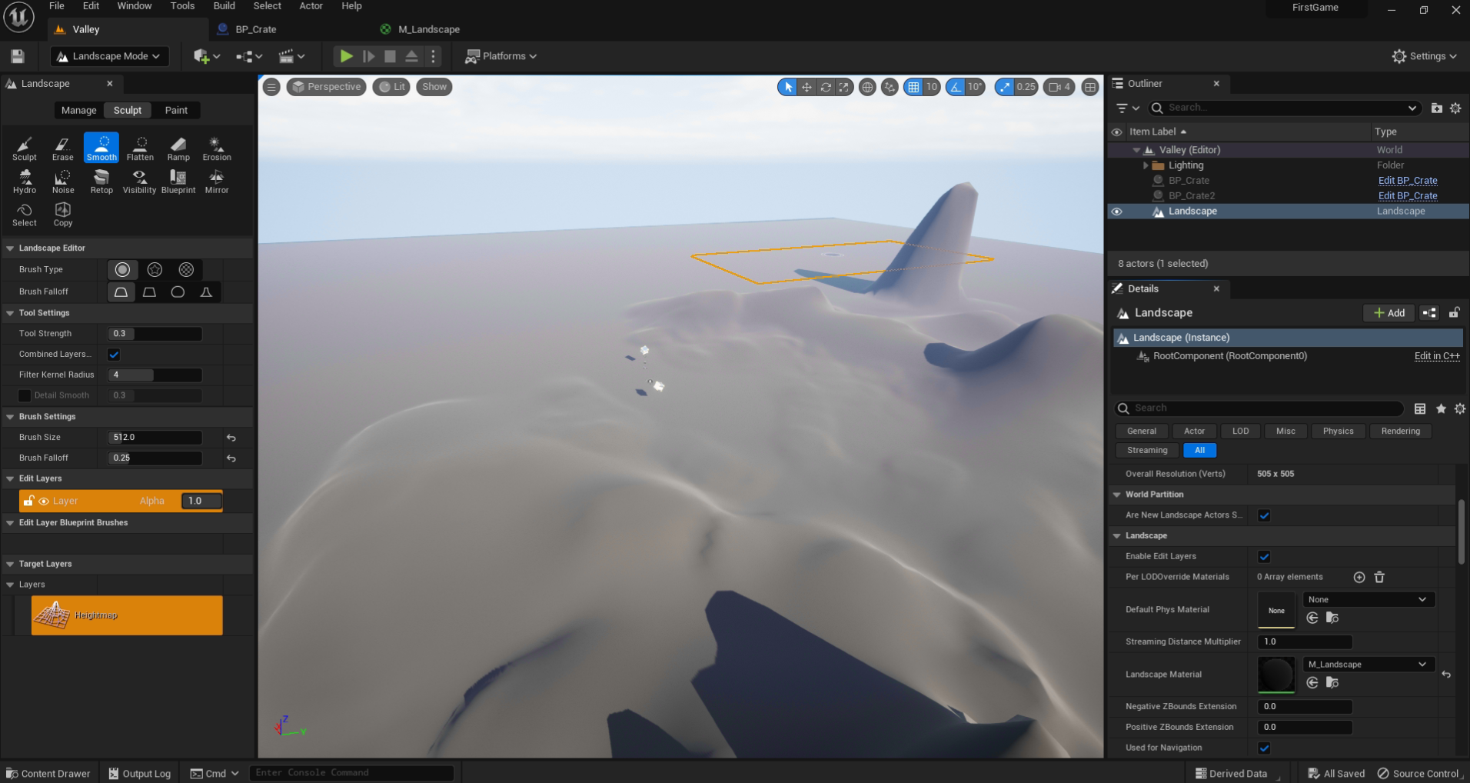This screenshot has height=783, width=1470.
Task: Switch to the M_Landscape tab
Action: (x=429, y=29)
